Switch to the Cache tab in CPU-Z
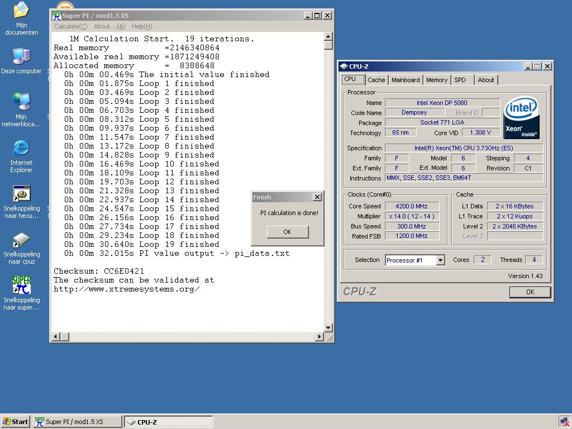This screenshot has width=572, height=429. point(376,80)
